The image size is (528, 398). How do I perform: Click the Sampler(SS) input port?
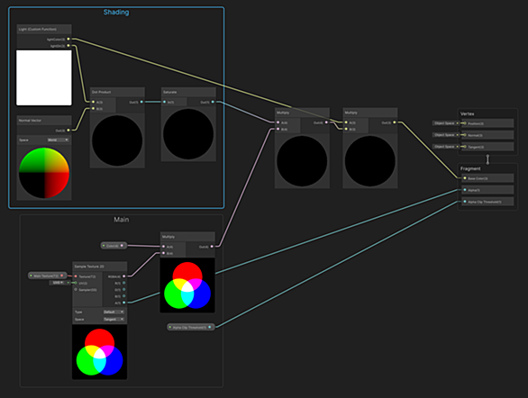tap(76, 289)
